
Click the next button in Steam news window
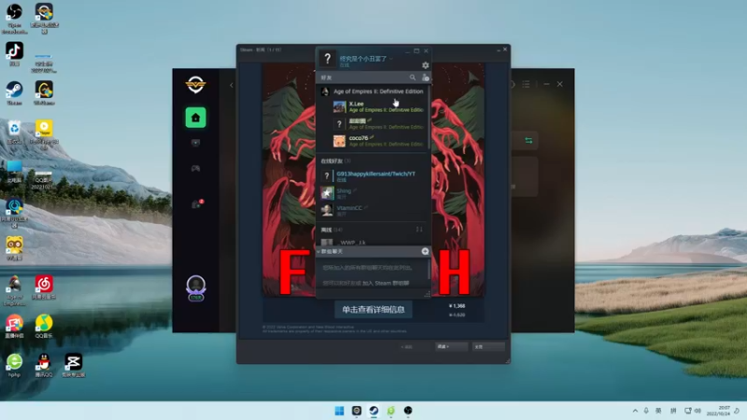point(451,346)
